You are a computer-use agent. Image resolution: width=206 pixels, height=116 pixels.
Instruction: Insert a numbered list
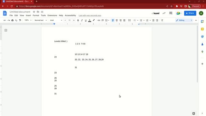click(x=147, y=20)
